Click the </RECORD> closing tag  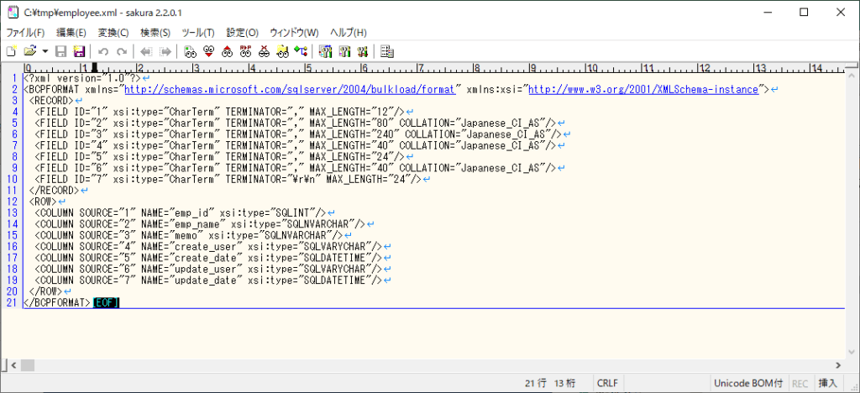tap(54, 190)
